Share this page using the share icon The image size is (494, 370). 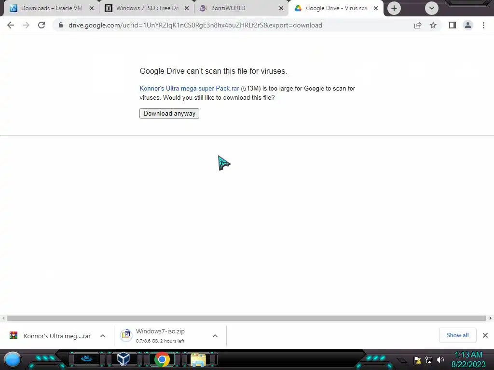tap(418, 25)
